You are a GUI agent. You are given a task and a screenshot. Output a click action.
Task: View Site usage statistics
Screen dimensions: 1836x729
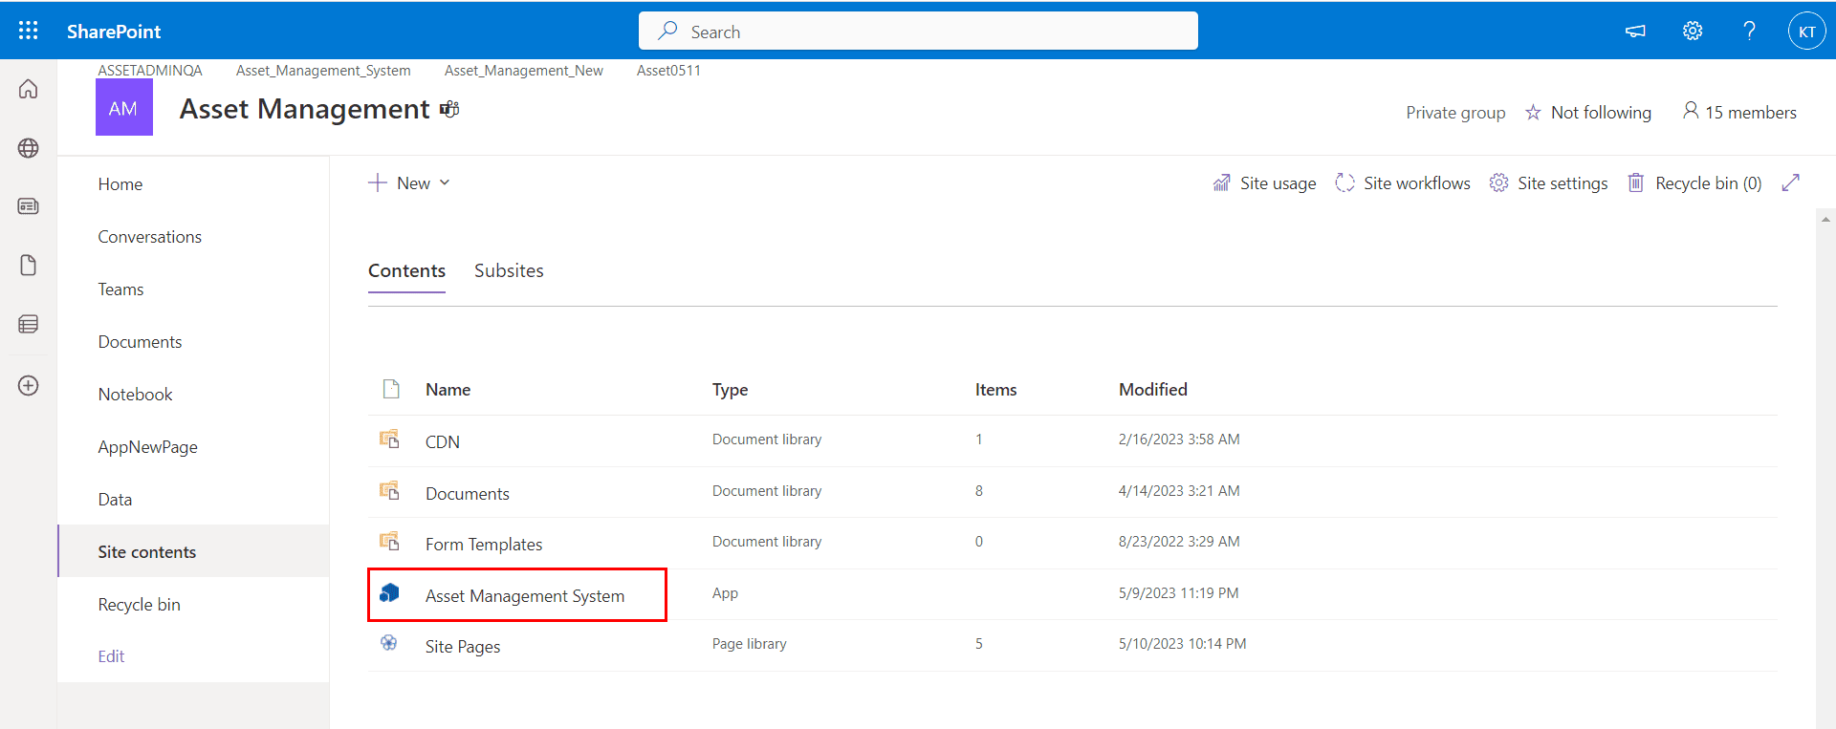tap(1264, 183)
